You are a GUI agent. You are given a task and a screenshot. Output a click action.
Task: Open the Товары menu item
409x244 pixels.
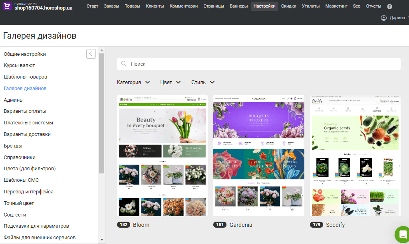point(132,6)
